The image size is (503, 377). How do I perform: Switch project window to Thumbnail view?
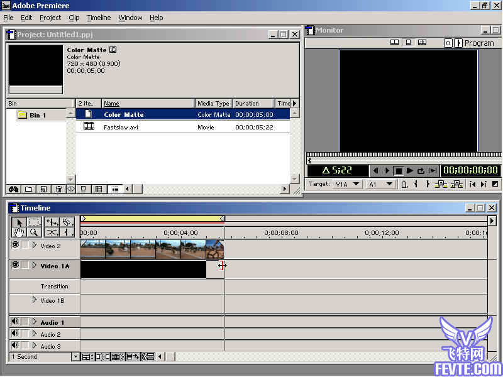99,189
